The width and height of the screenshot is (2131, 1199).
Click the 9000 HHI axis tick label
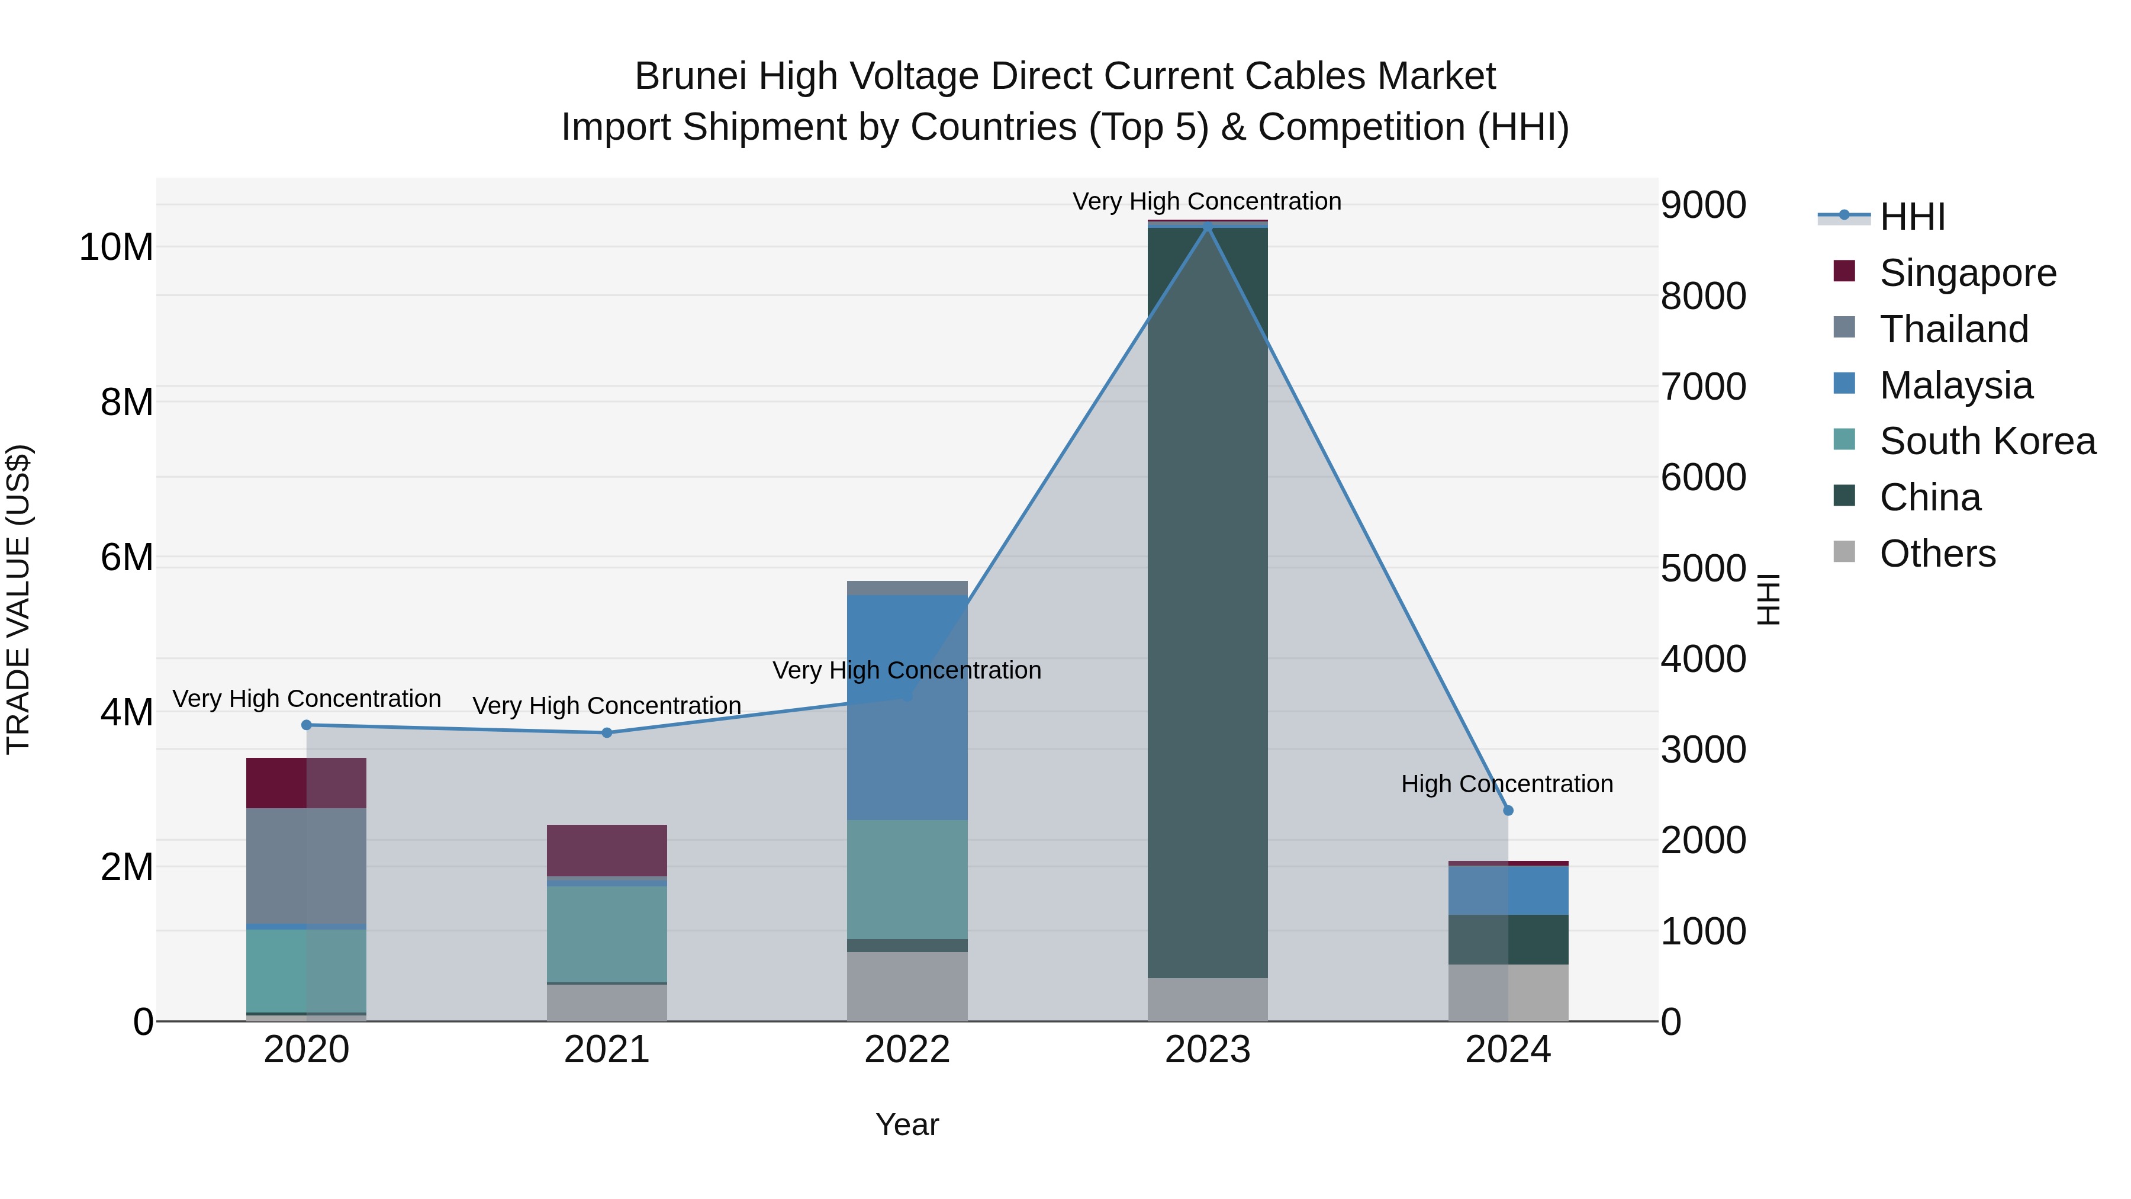pyautogui.click(x=1704, y=205)
